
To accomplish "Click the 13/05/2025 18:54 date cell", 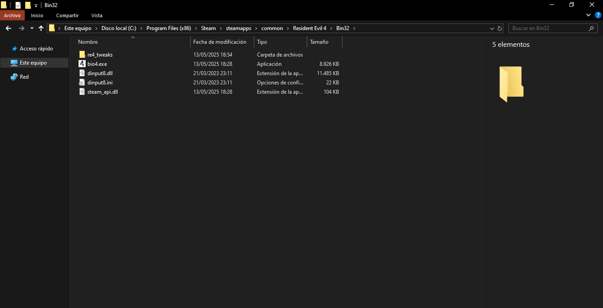I will click(x=213, y=55).
